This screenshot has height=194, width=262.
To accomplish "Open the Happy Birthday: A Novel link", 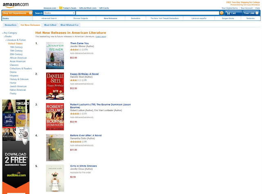I will coord(84,74).
